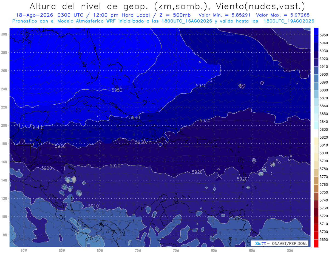Click the 75W longitude axis label
Viewport: 329px width, 254px height.
pos(138,250)
